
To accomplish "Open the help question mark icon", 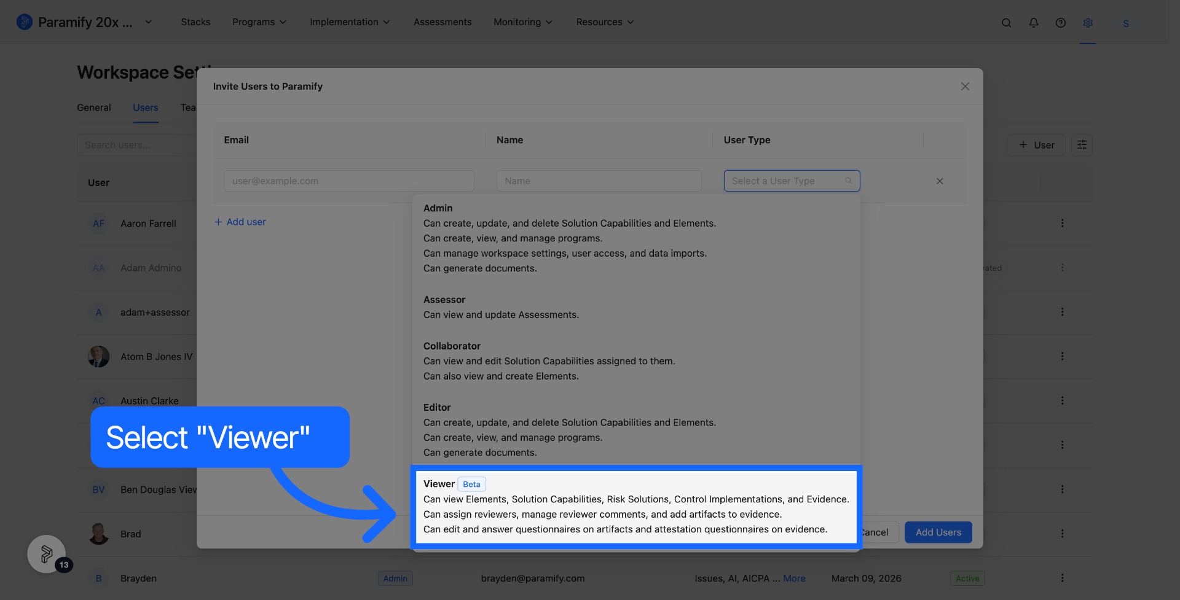I will pos(1061,23).
